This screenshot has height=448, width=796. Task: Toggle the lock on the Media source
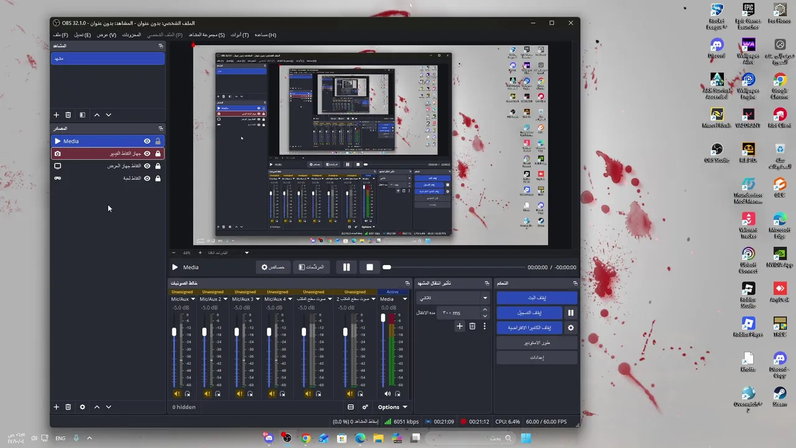[158, 141]
